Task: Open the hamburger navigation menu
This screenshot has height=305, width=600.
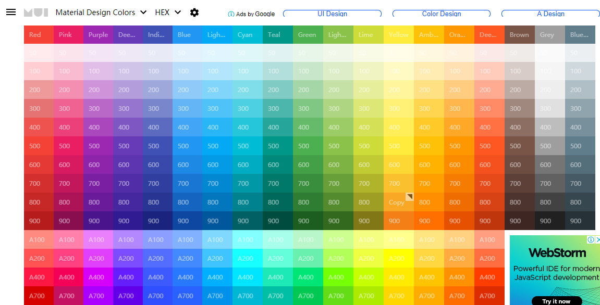Action: pos(11,12)
